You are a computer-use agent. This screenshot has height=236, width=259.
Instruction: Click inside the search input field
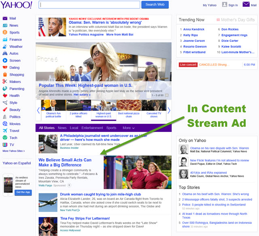click(x=89, y=4)
